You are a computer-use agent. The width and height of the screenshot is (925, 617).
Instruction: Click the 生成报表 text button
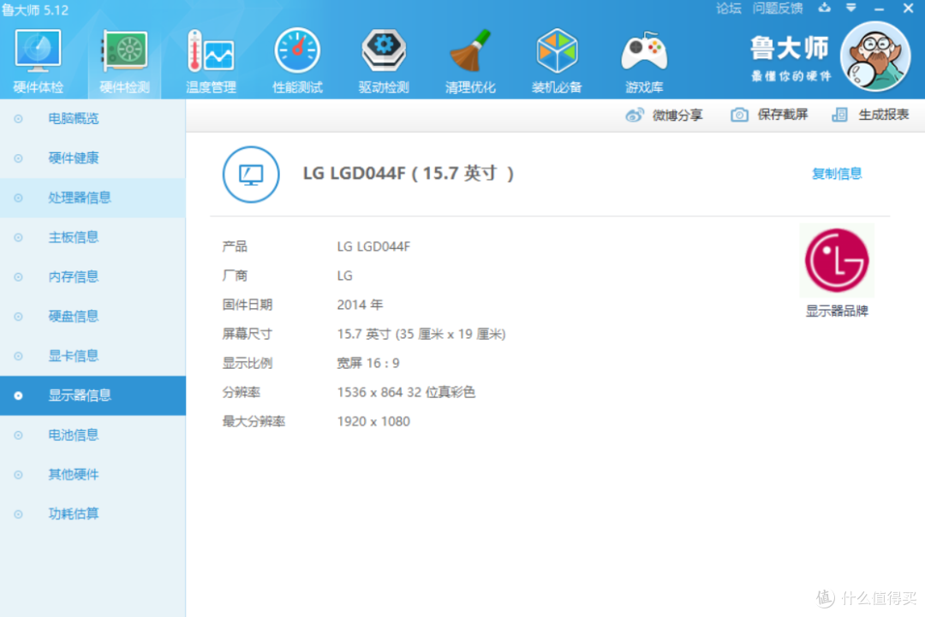883,115
